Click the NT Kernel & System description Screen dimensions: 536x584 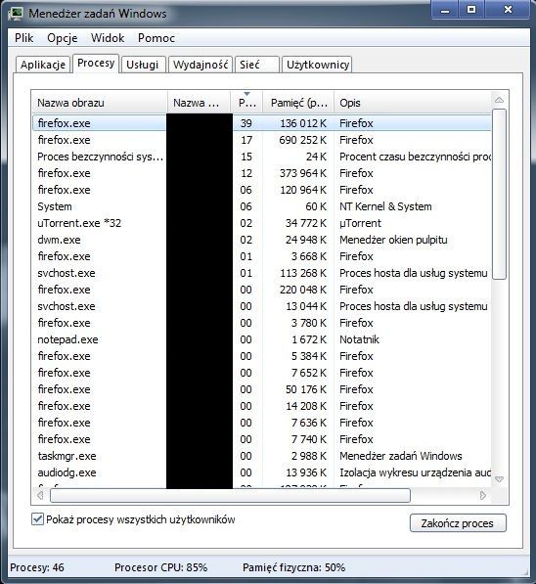pos(385,206)
